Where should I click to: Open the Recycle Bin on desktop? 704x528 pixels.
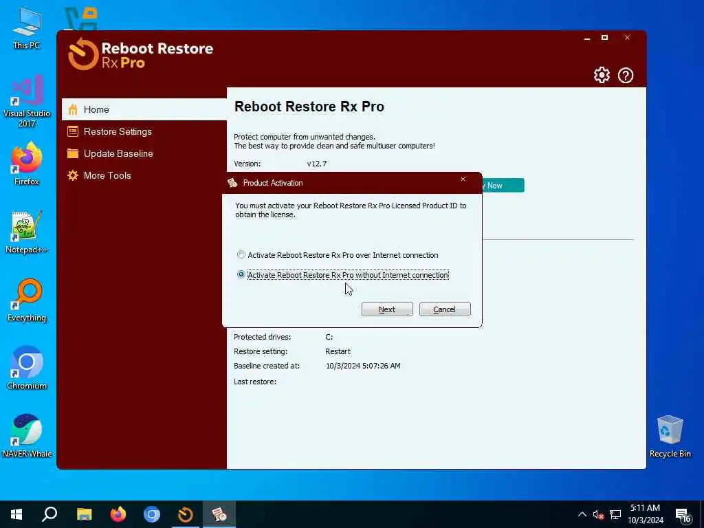(x=670, y=436)
